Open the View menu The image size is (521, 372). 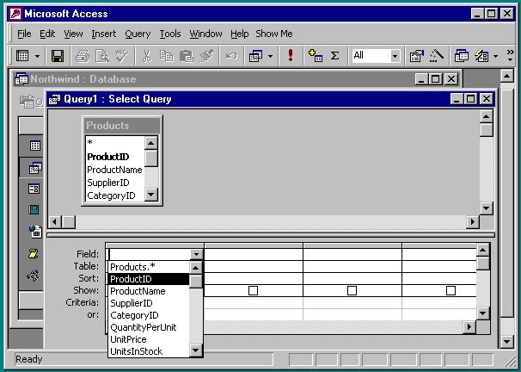tap(73, 34)
